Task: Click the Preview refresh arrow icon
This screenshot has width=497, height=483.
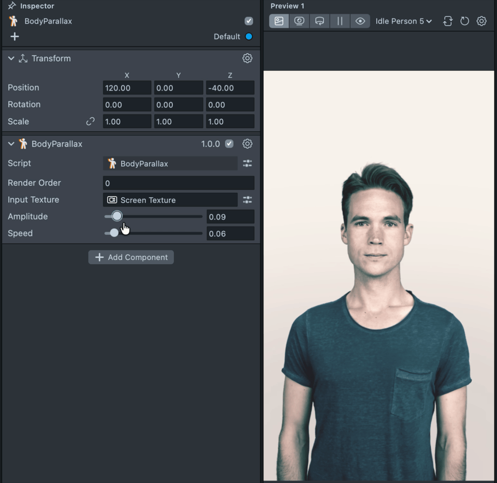Action: [464, 21]
